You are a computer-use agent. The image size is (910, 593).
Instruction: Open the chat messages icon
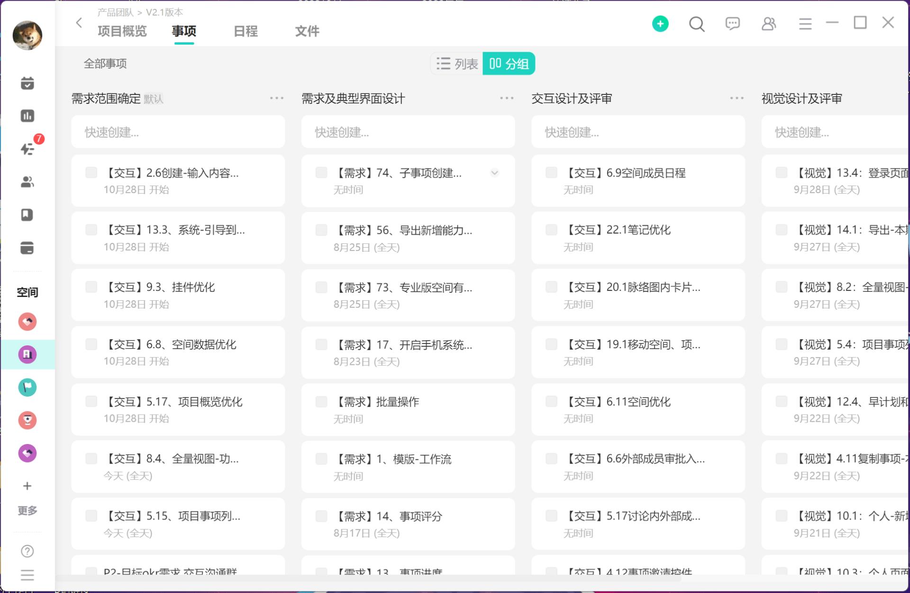pyautogui.click(x=732, y=23)
